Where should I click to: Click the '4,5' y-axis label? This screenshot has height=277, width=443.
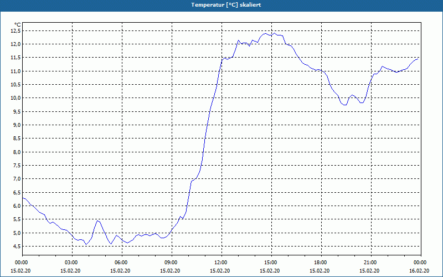tap(17, 247)
